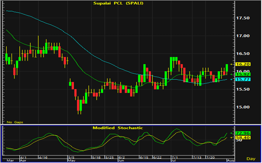Click the 17.00 price axis label

pos(243,36)
